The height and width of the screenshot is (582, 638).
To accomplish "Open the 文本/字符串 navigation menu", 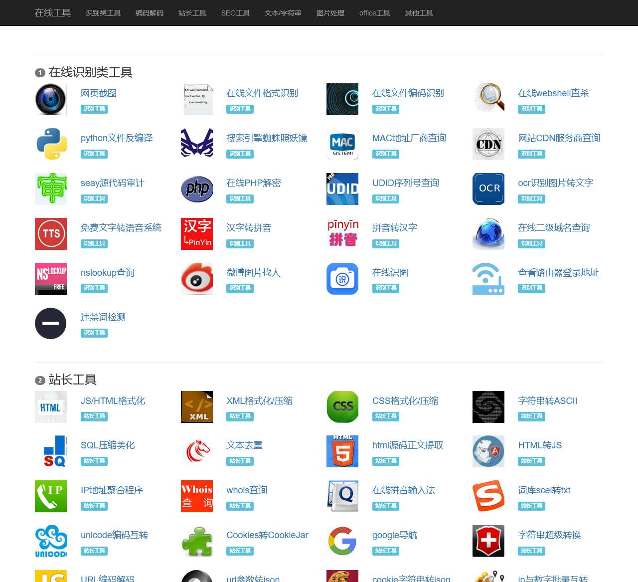I will coord(283,13).
